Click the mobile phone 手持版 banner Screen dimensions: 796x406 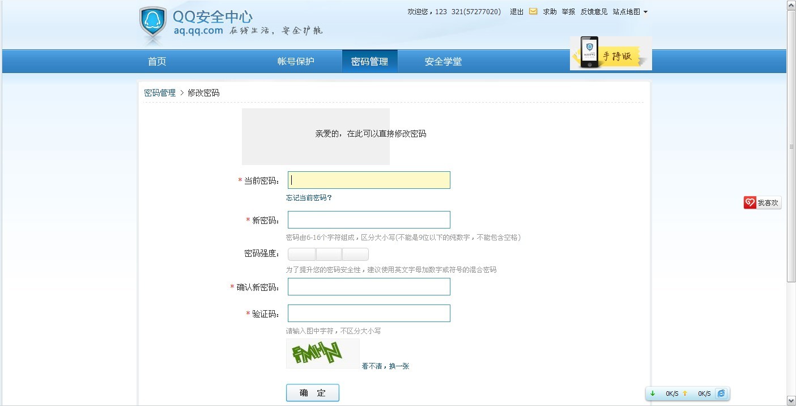(x=611, y=53)
